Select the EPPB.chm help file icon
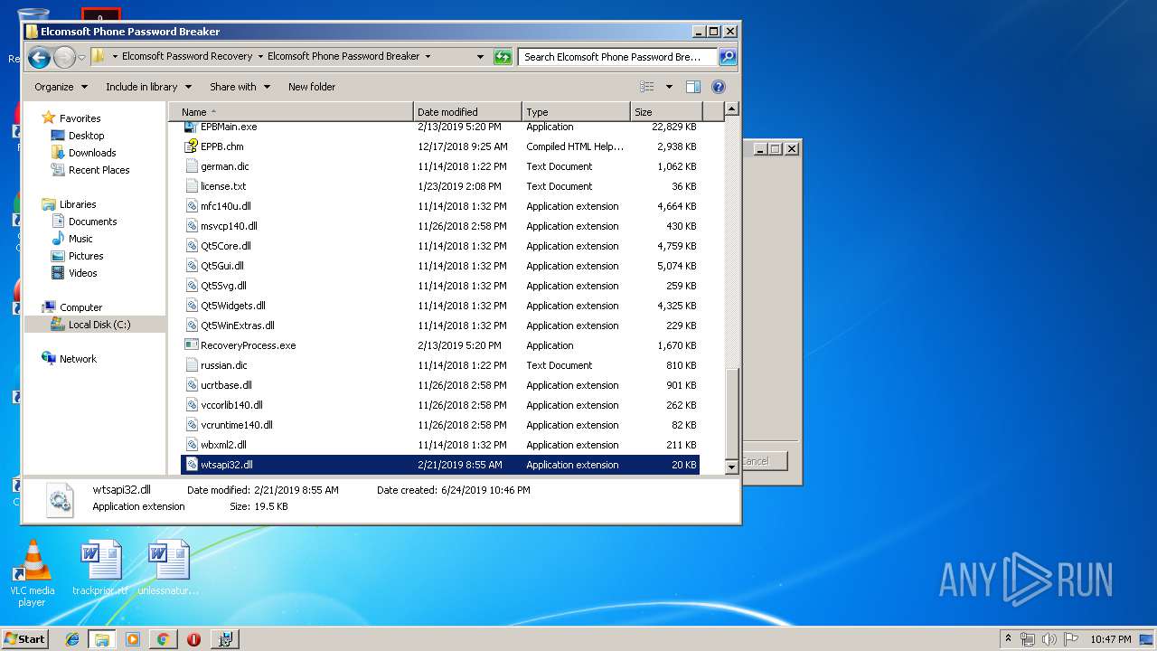 click(191, 146)
